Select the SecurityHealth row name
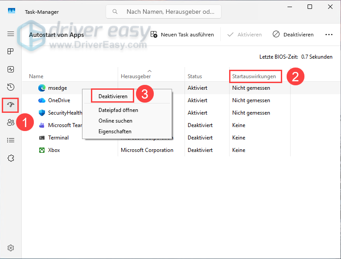Image resolution: width=341 pixels, height=259 pixels. pyautogui.click(x=65, y=113)
